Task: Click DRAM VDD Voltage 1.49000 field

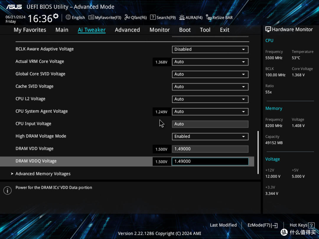Action: point(210,149)
